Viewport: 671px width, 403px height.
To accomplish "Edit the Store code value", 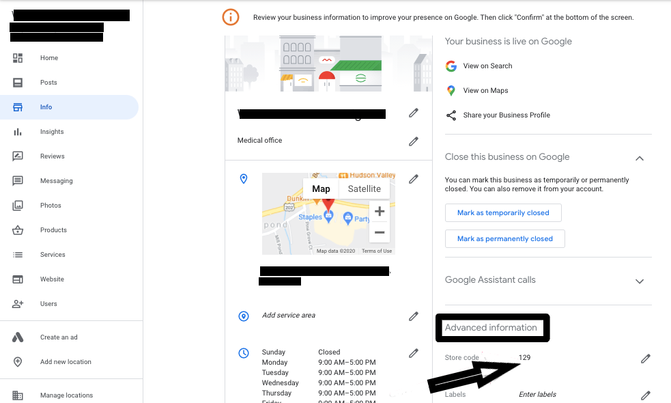I will (x=646, y=358).
